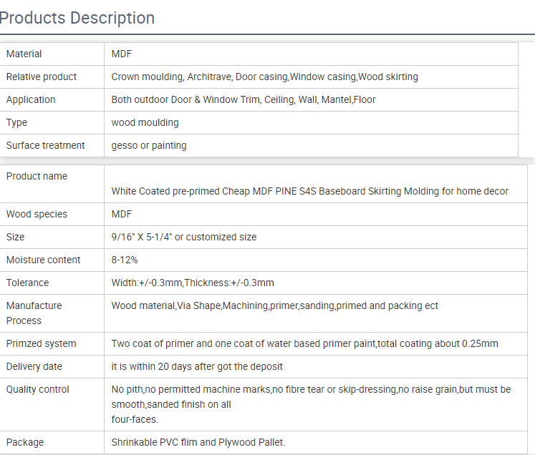Image resolution: width=535 pixels, height=455 pixels.
Task: Select the Two coat of primer description
Action: tap(304, 343)
